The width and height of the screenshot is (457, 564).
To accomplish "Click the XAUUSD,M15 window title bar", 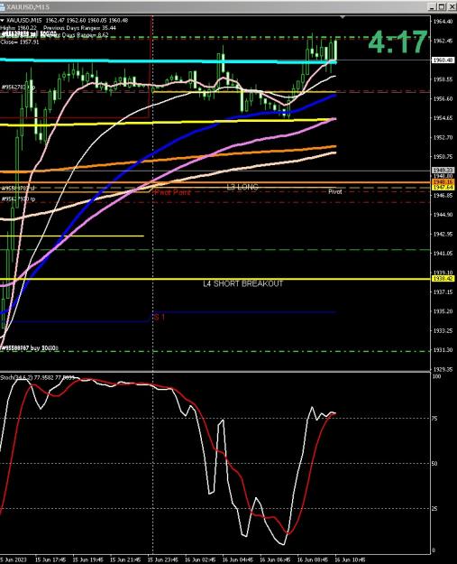I will [x=215, y=7].
